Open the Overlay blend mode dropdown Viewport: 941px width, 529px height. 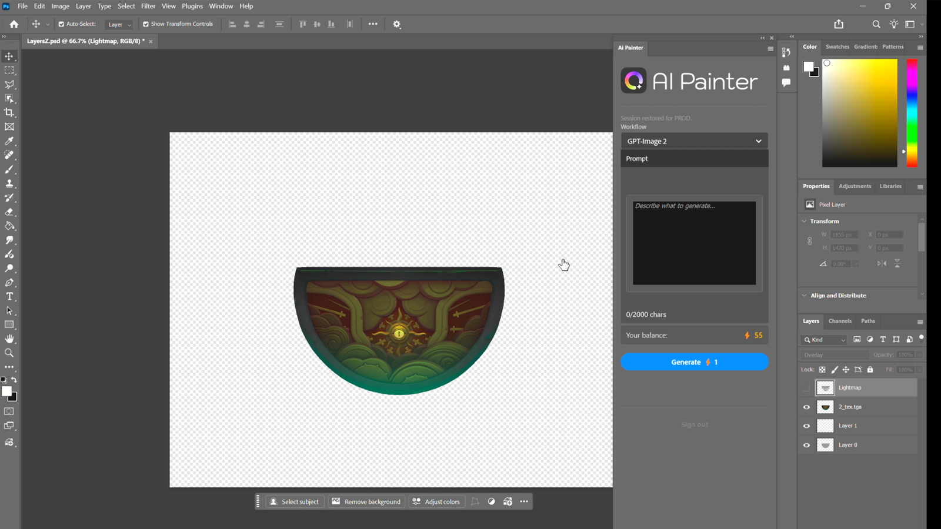pyautogui.click(x=835, y=355)
